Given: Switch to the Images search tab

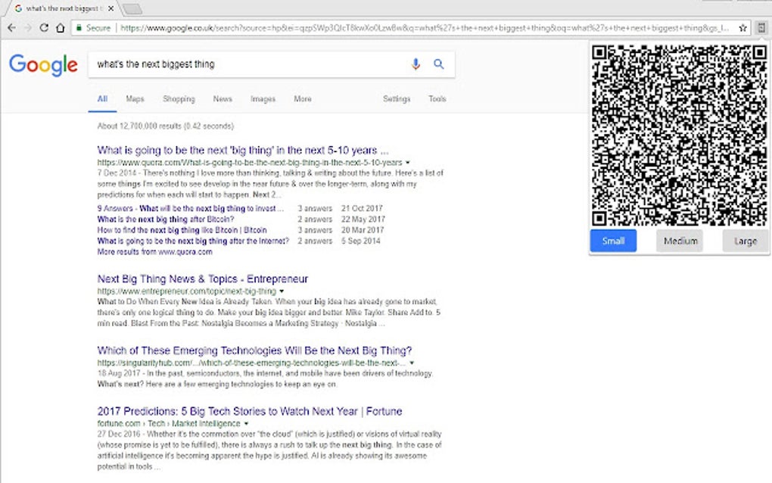Looking at the screenshot, I should coord(262,98).
